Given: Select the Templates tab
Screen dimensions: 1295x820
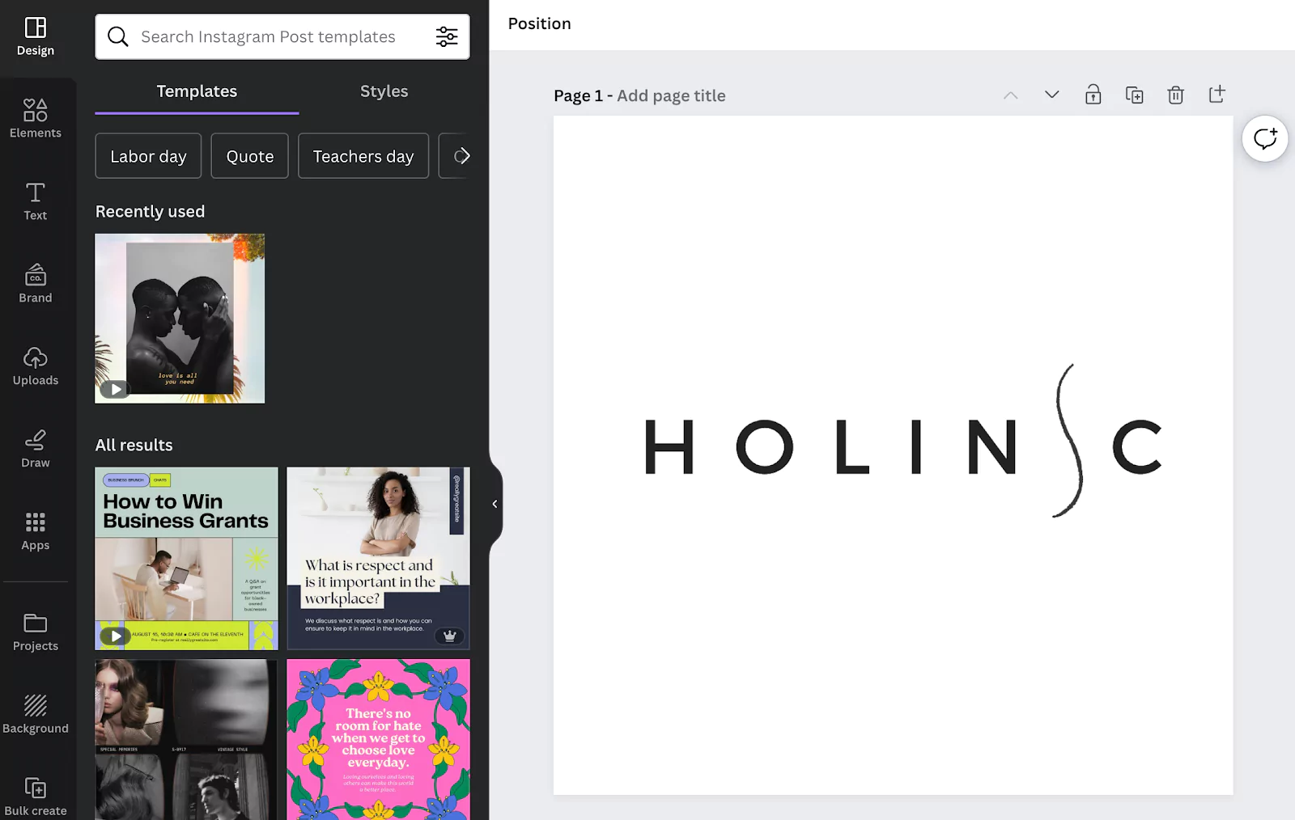Looking at the screenshot, I should tap(197, 91).
